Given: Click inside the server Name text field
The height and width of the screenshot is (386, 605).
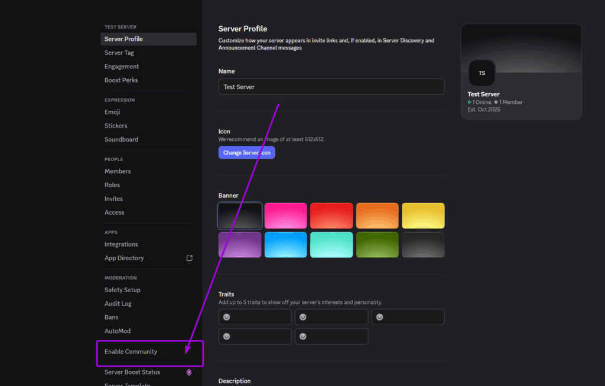Looking at the screenshot, I should 331,86.
